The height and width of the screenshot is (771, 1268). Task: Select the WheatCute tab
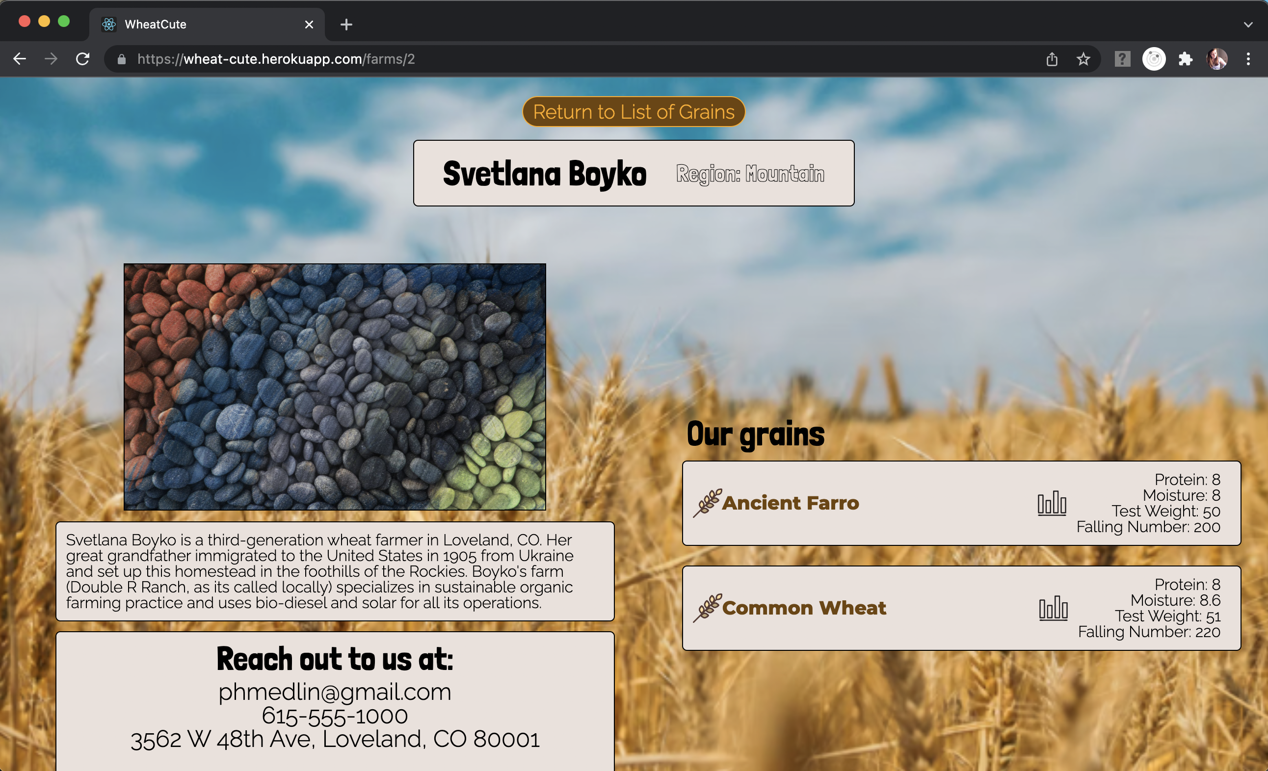[207, 24]
